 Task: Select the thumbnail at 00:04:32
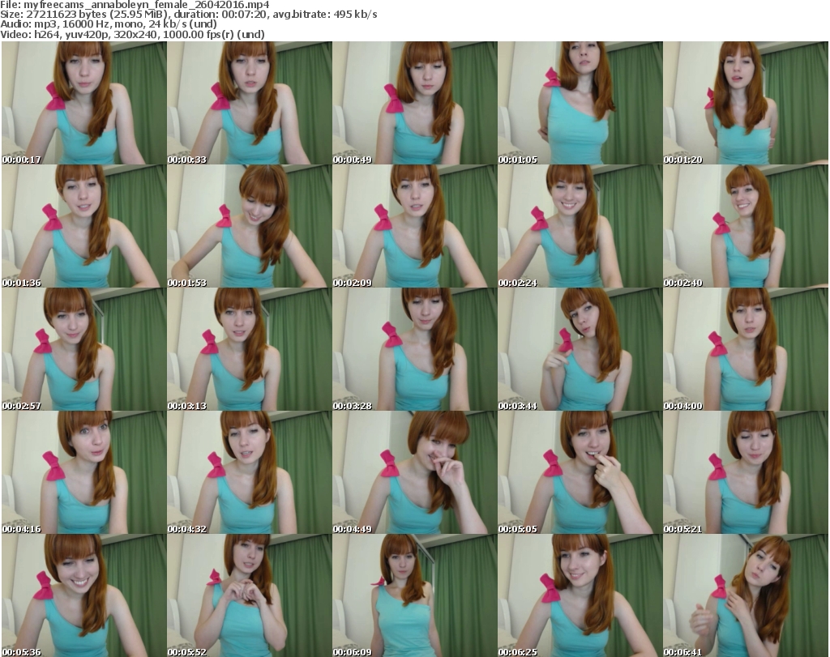tap(250, 473)
